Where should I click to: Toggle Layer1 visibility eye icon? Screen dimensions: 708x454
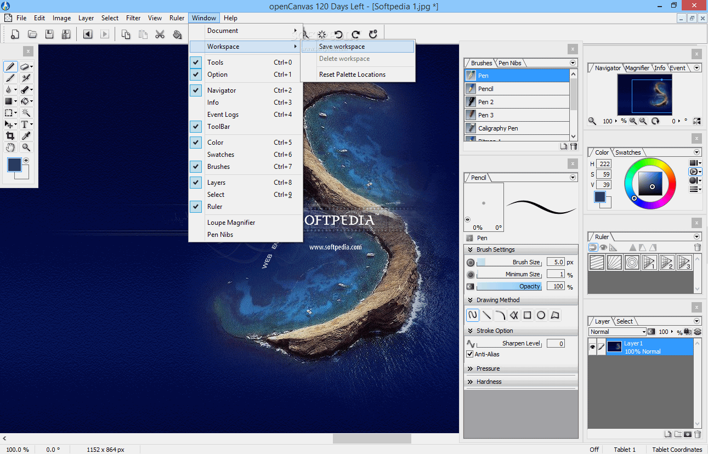pos(592,347)
